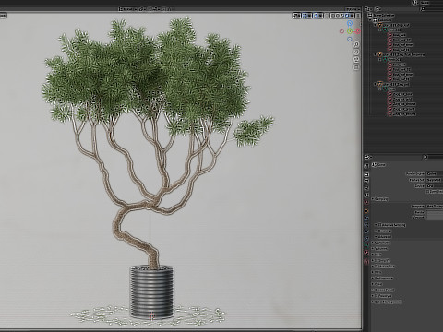Open the World properties tab

[366, 202]
